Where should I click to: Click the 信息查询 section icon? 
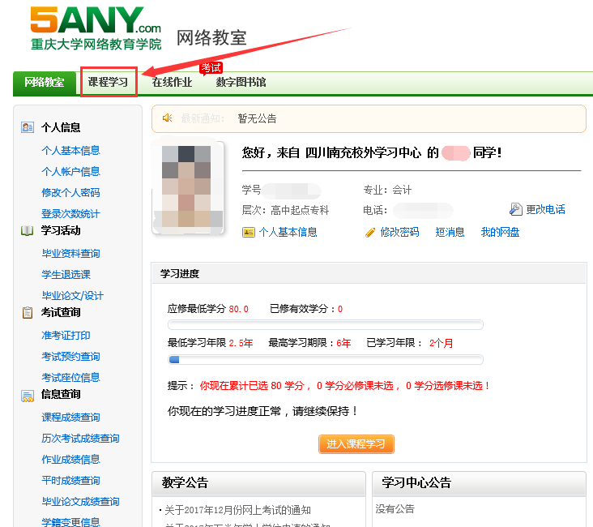28,395
